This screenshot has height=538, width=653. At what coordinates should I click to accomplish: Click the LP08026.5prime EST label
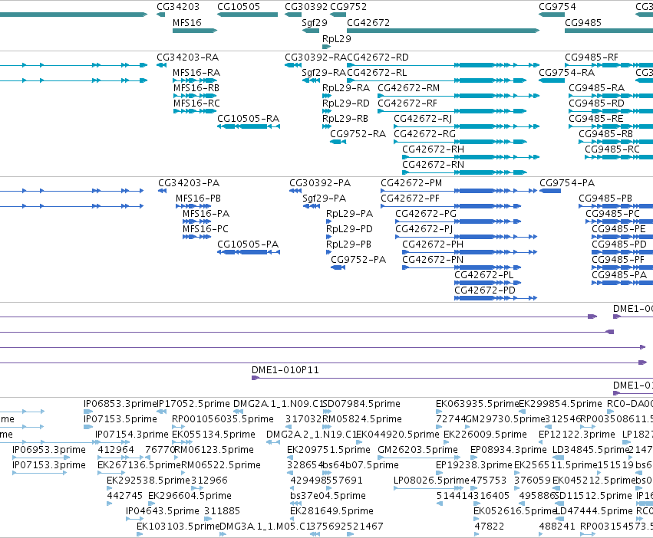click(x=431, y=481)
